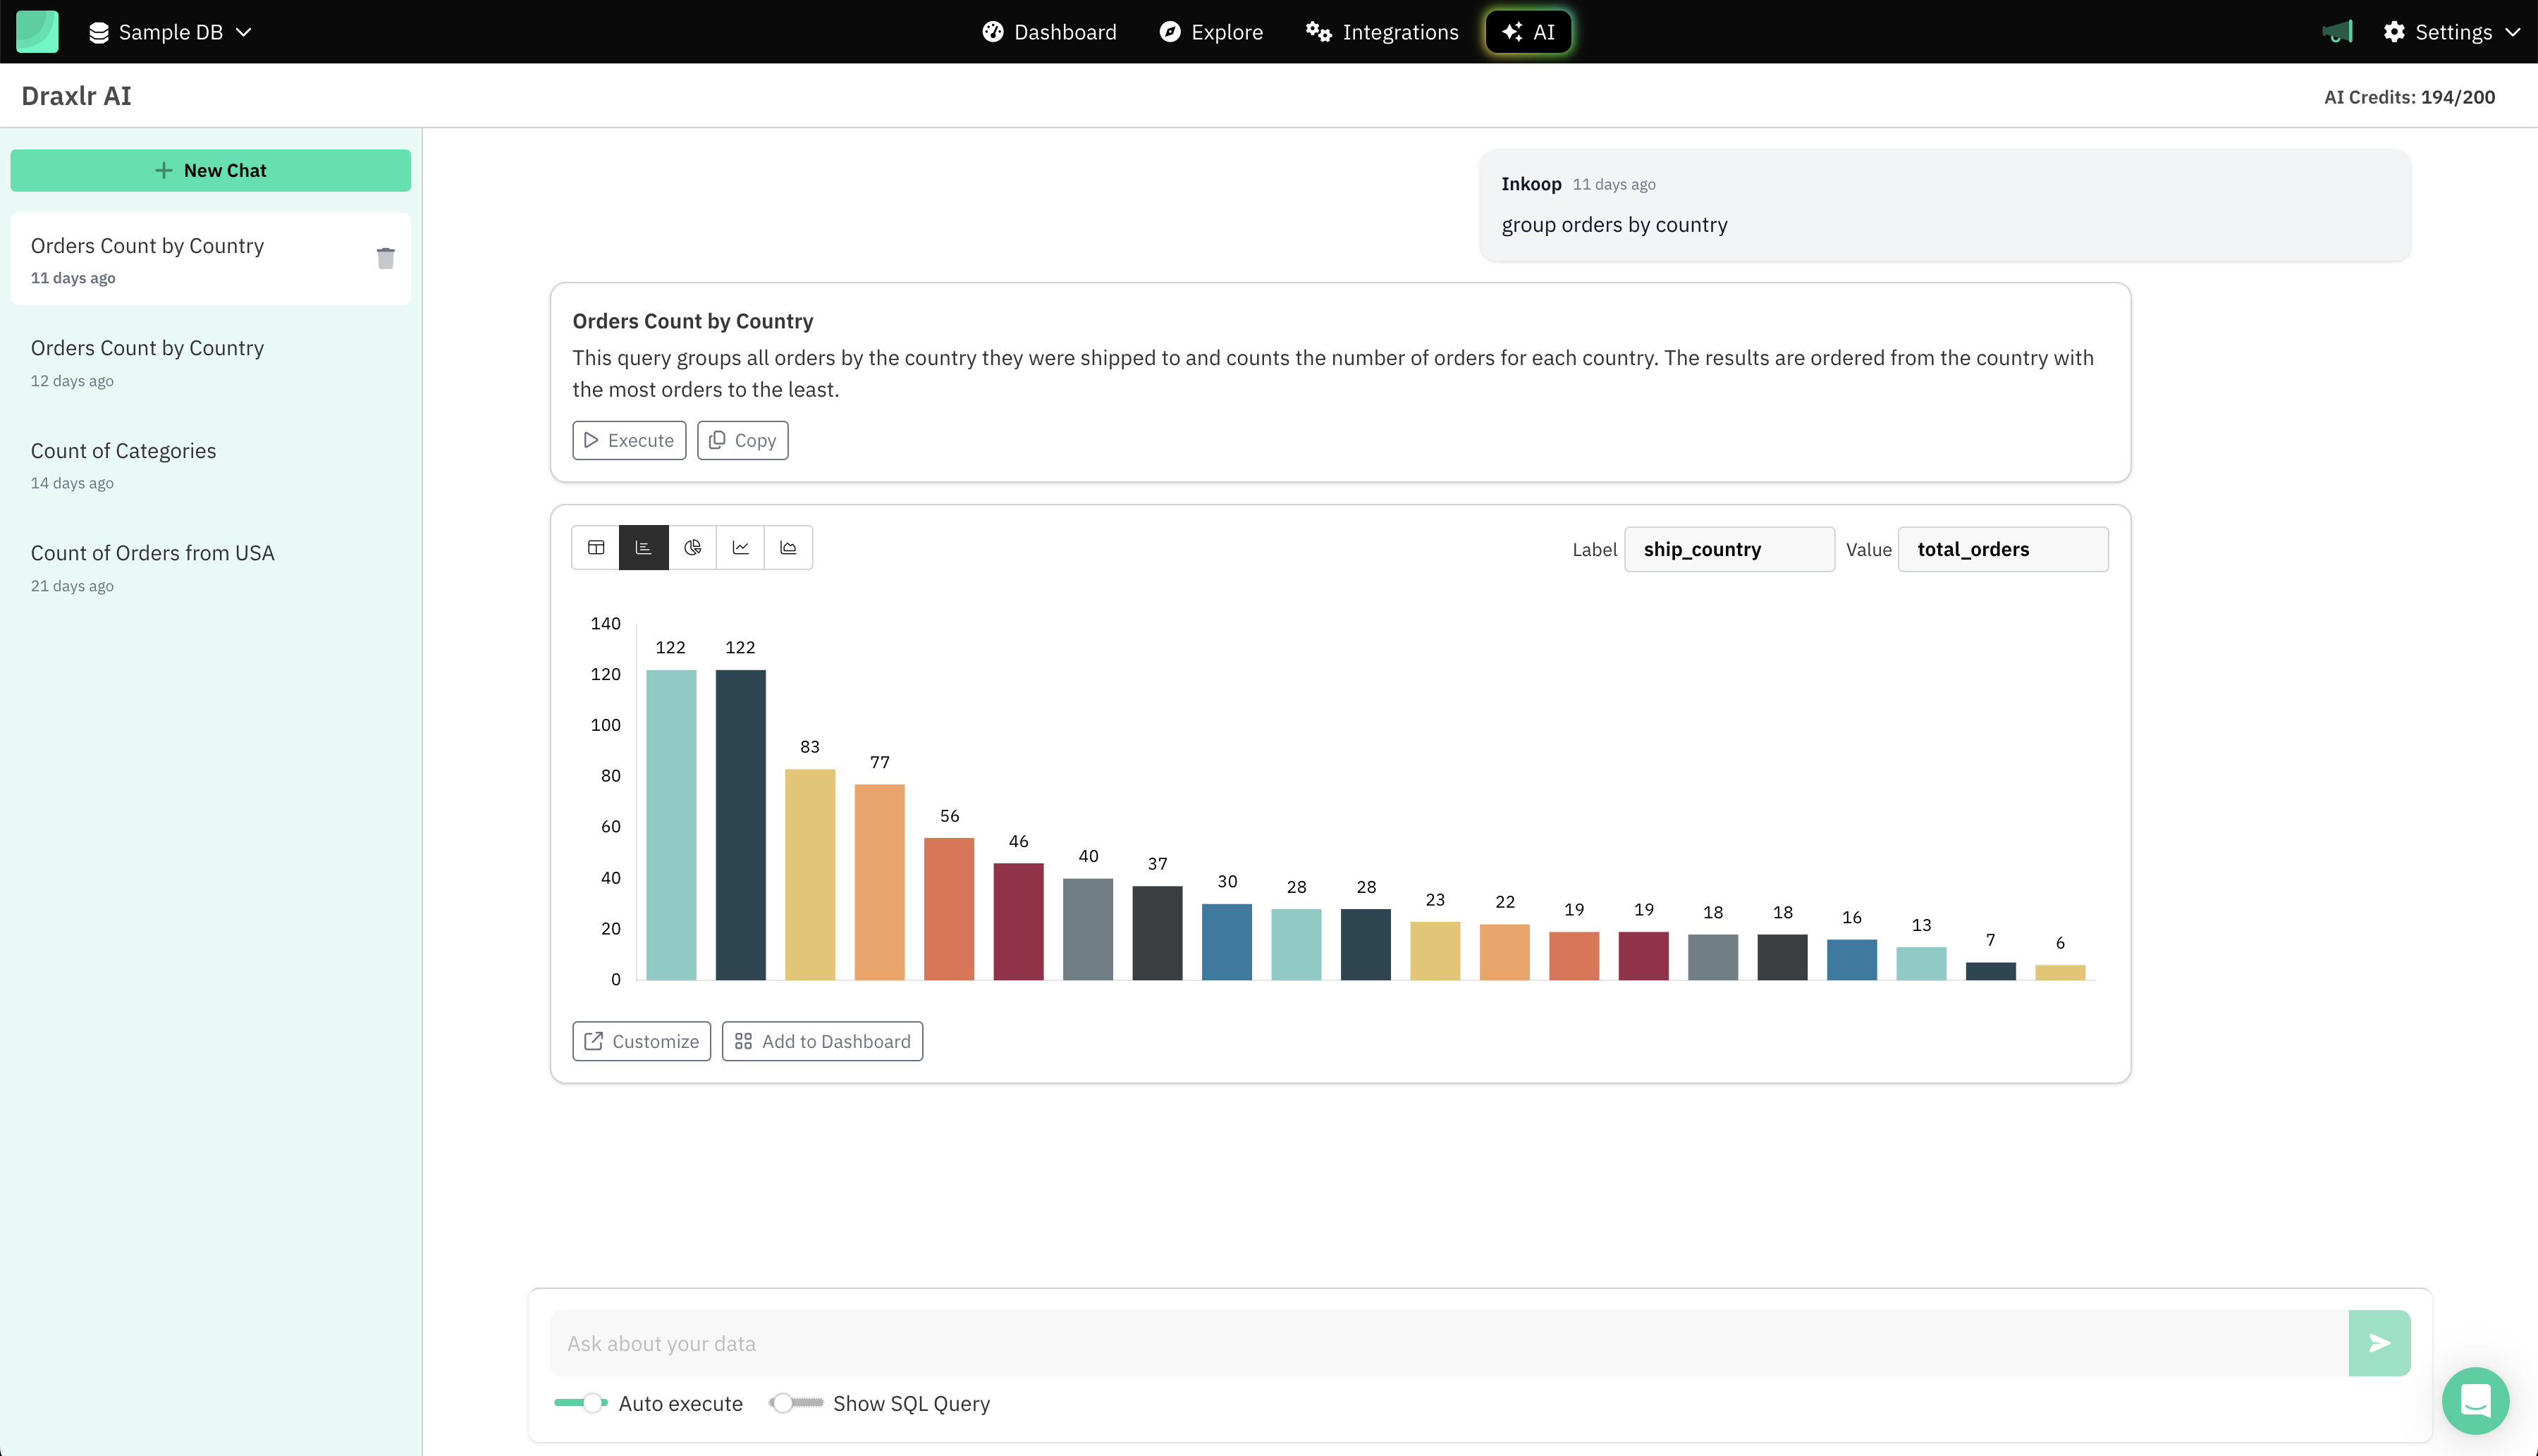Switch to table view icon
Screen dimensions: 2538x1456
point(596,547)
